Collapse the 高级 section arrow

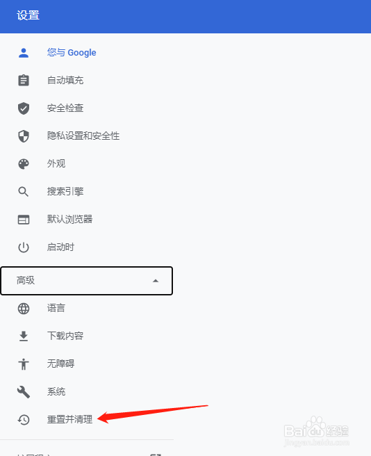click(156, 281)
